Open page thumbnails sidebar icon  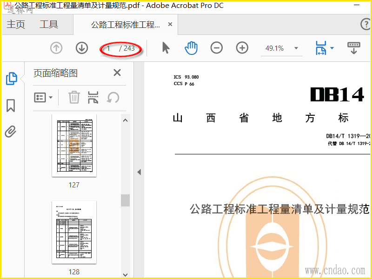click(11, 79)
